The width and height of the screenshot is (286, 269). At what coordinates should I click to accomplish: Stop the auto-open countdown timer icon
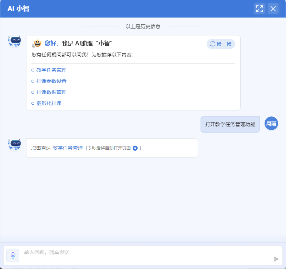click(135, 148)
